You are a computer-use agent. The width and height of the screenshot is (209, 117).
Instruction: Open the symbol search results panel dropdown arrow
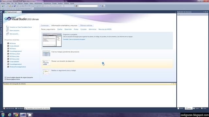172,84
